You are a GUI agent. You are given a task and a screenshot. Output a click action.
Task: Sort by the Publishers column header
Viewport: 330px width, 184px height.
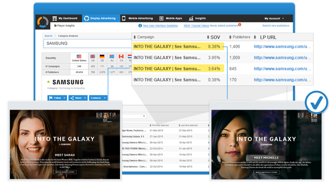240,37
